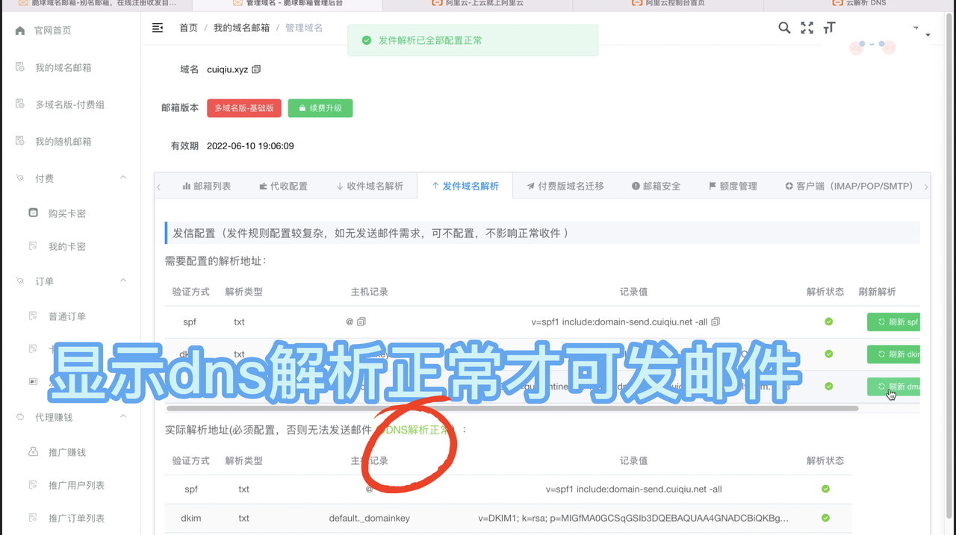Switch to the 额度管理 tab

pyautogui.click(x=733, y=187)
